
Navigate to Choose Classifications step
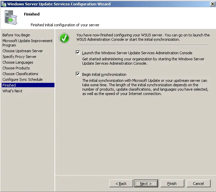click(20, 74)
